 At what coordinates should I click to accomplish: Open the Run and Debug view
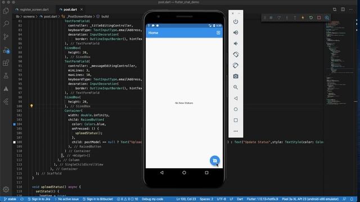(6, 50)
